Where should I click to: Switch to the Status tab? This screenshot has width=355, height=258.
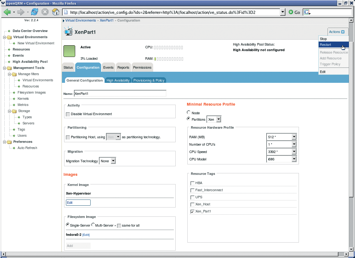[x=68, y=67]
